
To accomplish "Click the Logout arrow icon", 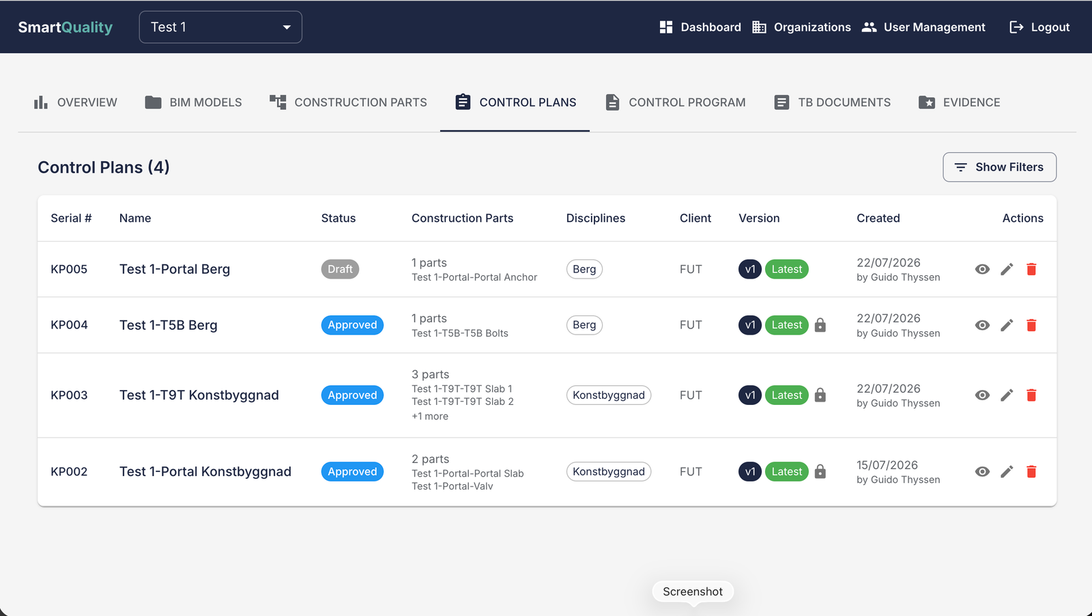I will pyautogui.click(x=1016, y=27).
